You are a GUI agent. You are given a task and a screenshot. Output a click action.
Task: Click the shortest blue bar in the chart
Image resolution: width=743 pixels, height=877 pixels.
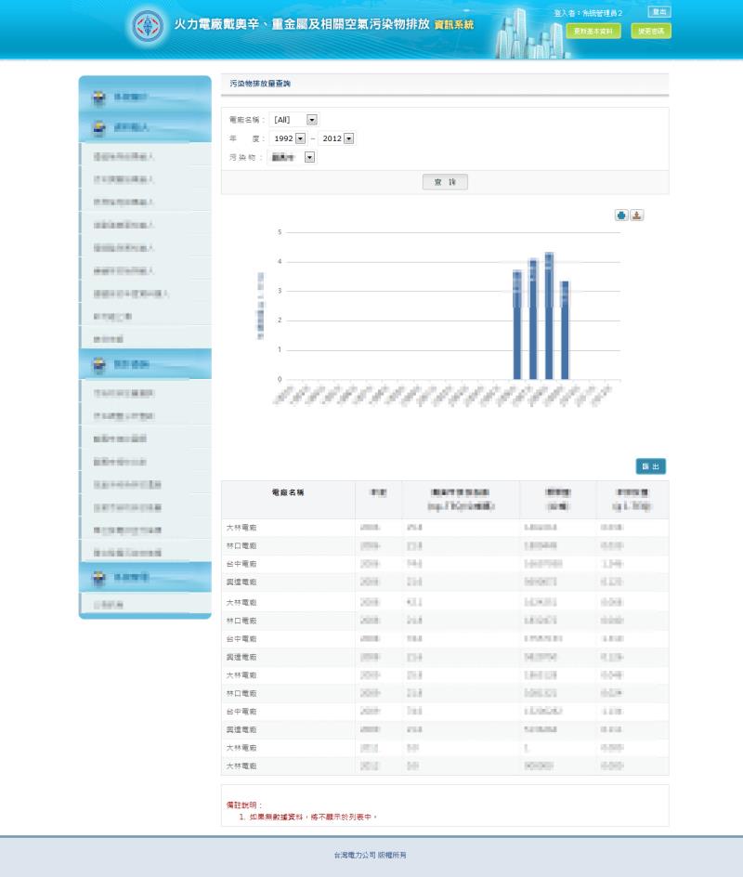(x=565, y=331)
